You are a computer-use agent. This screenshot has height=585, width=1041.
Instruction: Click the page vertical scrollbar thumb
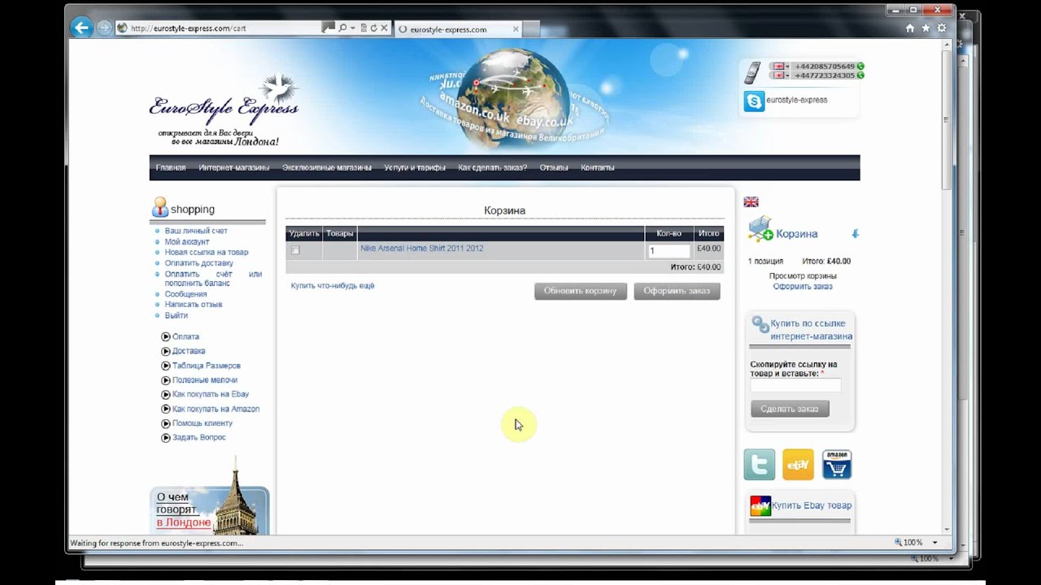pos(946,119)
